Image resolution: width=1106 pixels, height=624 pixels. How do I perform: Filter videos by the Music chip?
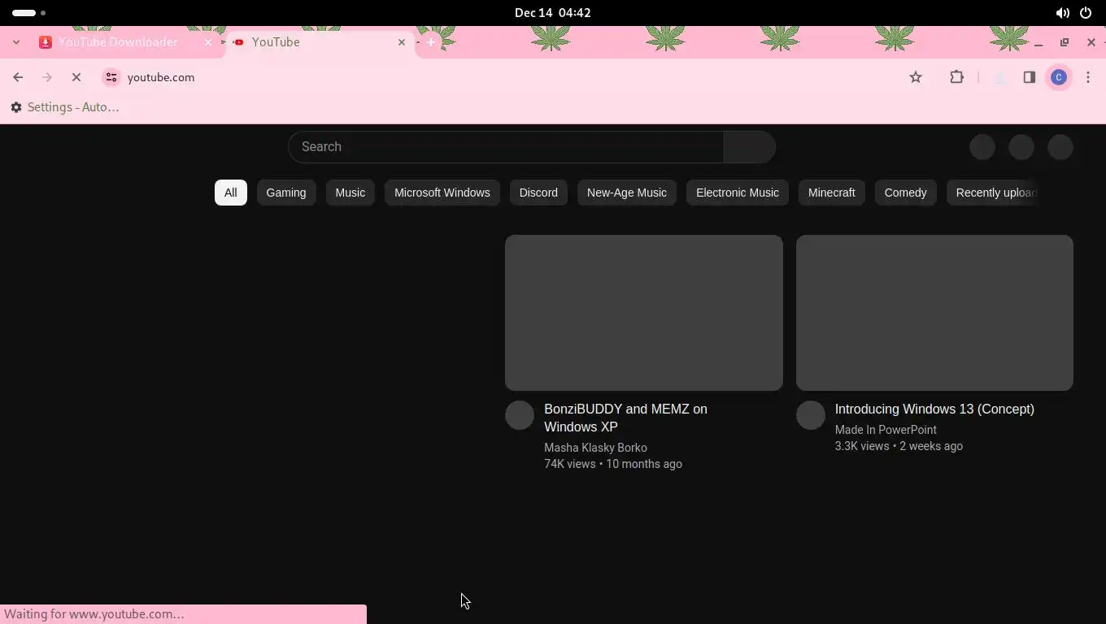coord(351,193)
